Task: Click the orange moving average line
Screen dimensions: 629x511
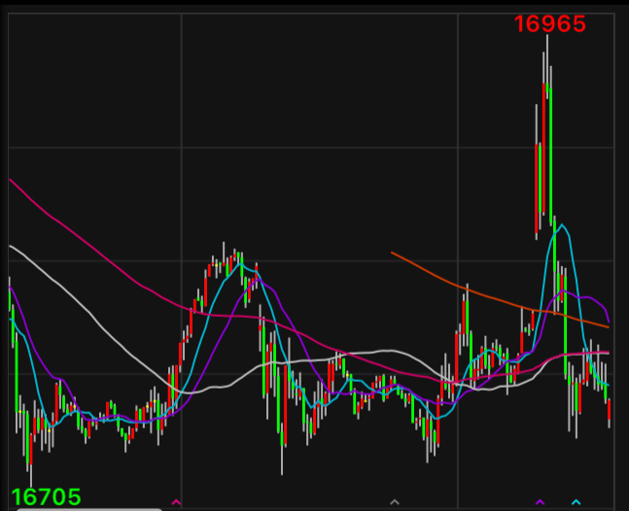Action: pos(500,299)
